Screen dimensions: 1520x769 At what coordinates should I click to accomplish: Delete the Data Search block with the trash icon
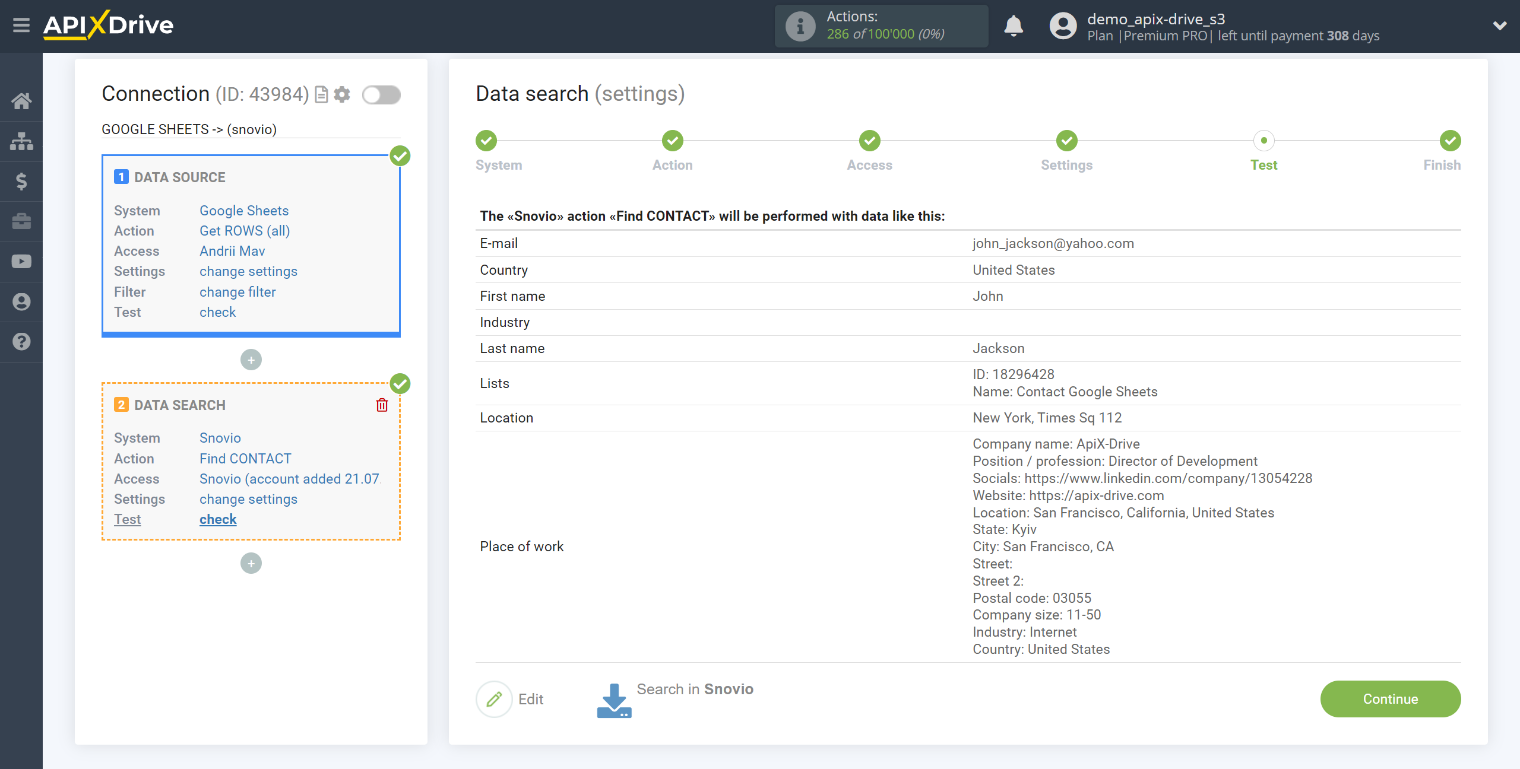click(x=382, y=405)
